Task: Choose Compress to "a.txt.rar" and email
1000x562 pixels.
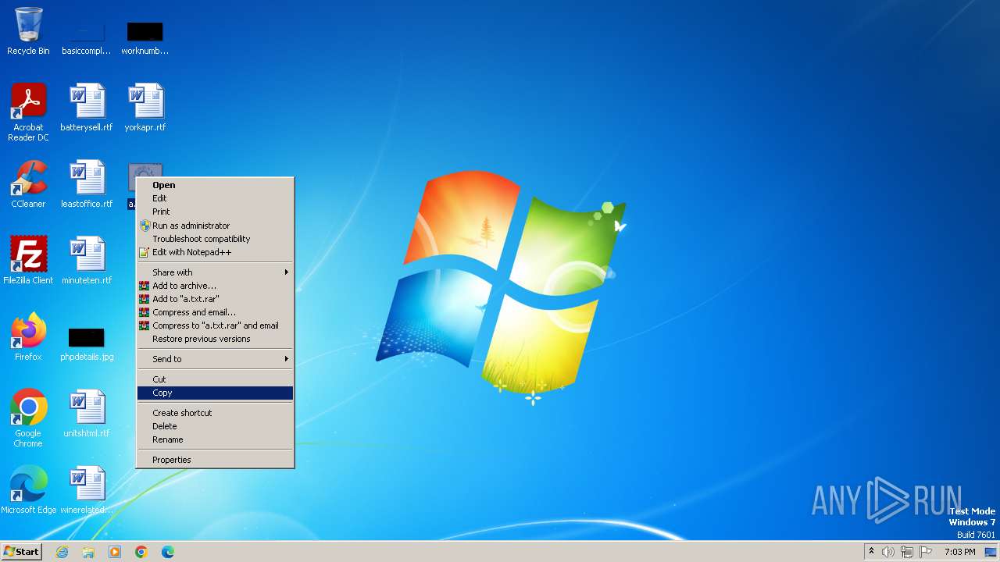Action: pos(215,325)
